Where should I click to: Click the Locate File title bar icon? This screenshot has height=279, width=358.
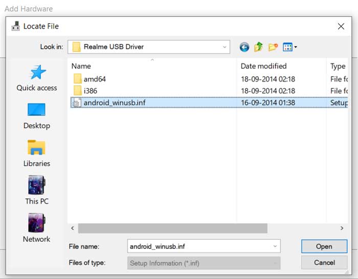point(15,26)
